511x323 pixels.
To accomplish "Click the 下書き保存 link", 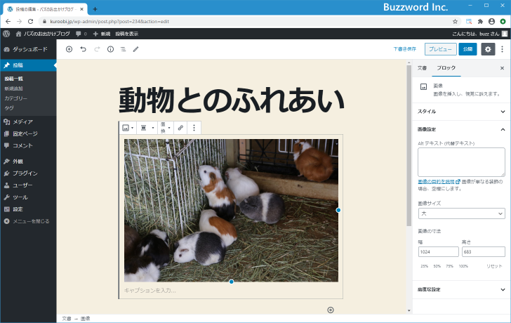I will pyautogui.click(x=404, y=49).
